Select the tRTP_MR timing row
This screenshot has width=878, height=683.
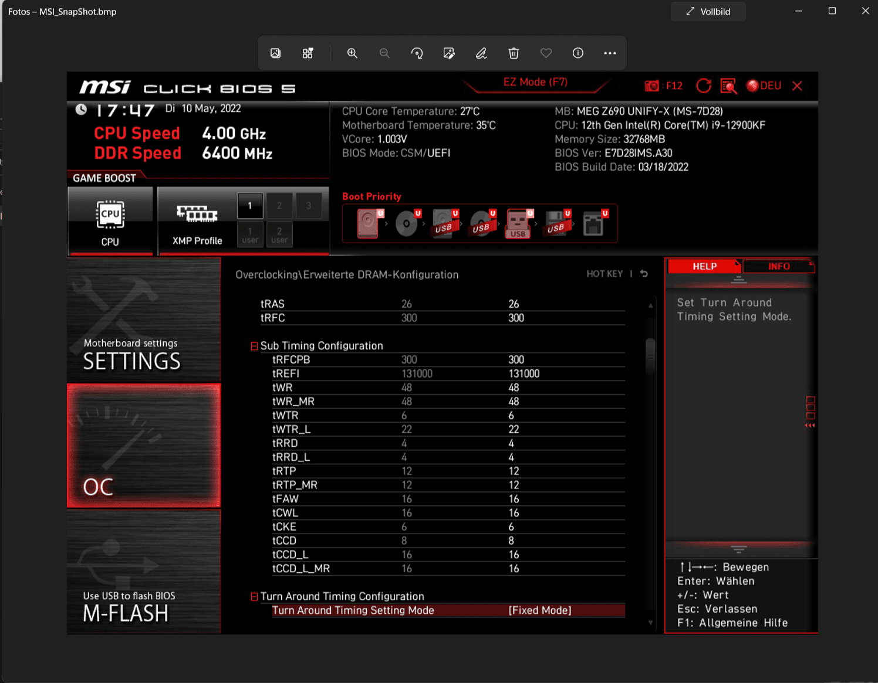(x=448, y=485)
